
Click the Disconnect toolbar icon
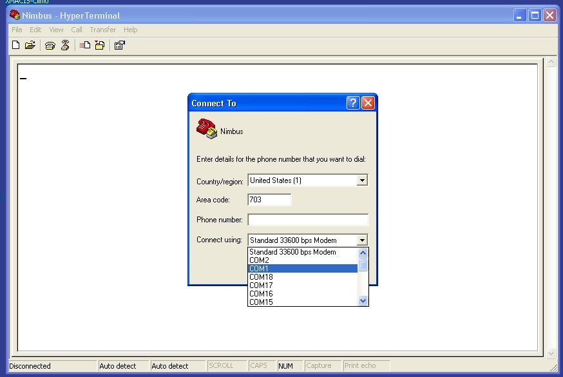pyautogui.click(x=65, y=45)
